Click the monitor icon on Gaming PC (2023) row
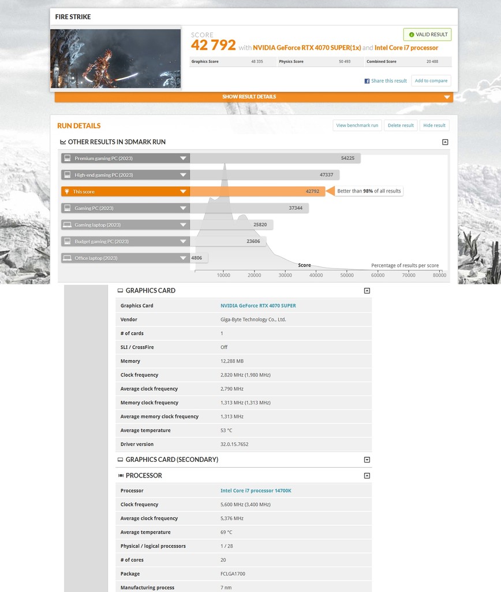 pyautogui.click(x=67, y=208)
